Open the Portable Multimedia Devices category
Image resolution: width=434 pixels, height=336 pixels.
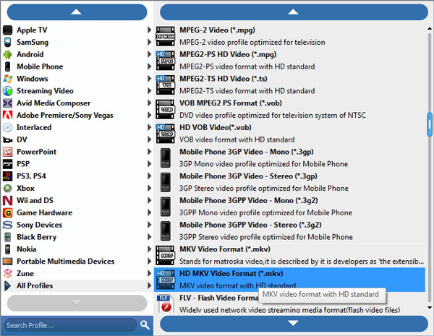tap(77, 261)
